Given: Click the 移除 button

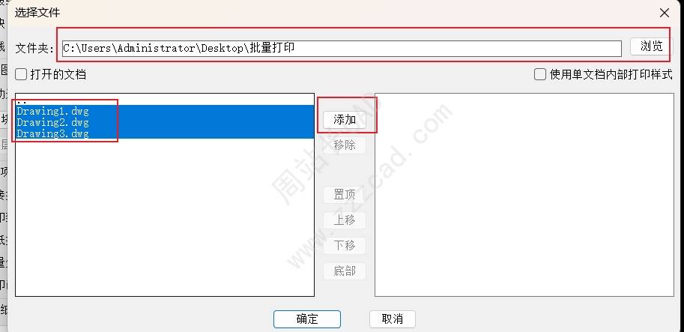Looking at the screenshot, I should point(344,145).
